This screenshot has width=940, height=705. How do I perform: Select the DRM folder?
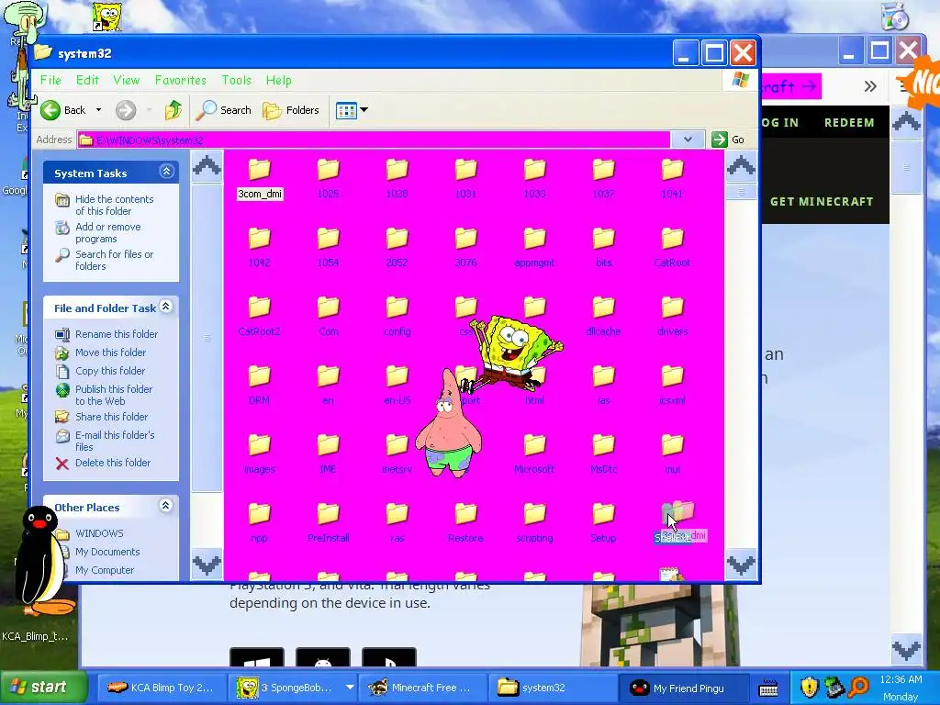point(260,385)
